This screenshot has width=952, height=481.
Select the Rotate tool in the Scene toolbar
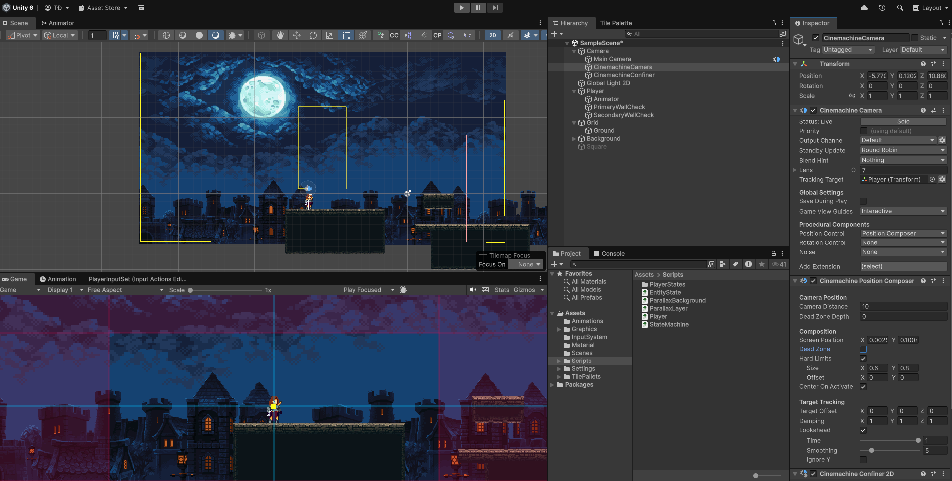click(x=313, y=35)
